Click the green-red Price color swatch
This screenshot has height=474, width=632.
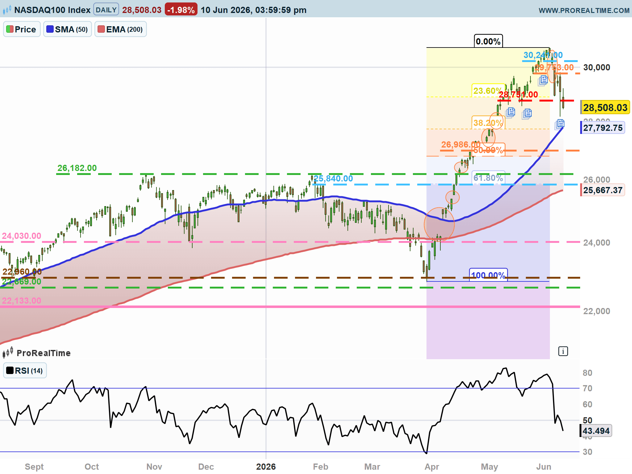10,29
